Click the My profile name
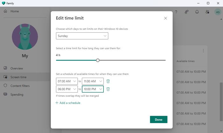The width and height of the screenshot is (223, 133). [25, 56]
